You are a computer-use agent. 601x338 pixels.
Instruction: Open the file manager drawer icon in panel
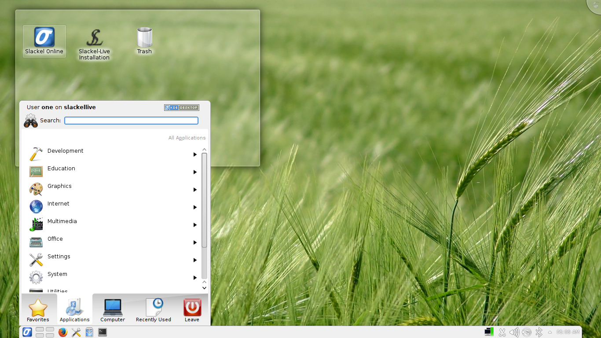(89, 332)
